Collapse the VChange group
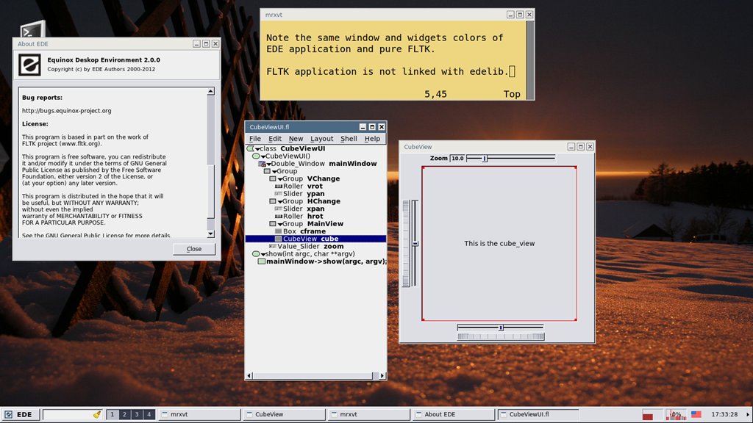This screenshot has height=423, width=753. coord(280,179)
